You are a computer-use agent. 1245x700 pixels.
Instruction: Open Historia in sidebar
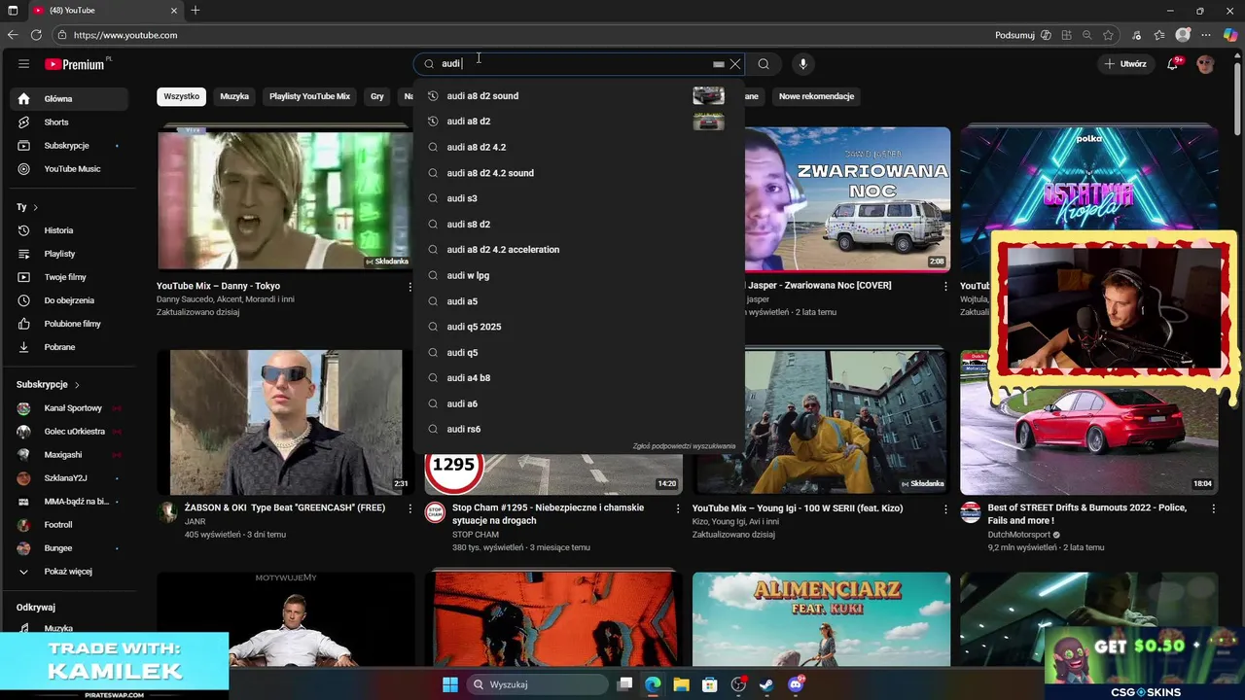69,230
